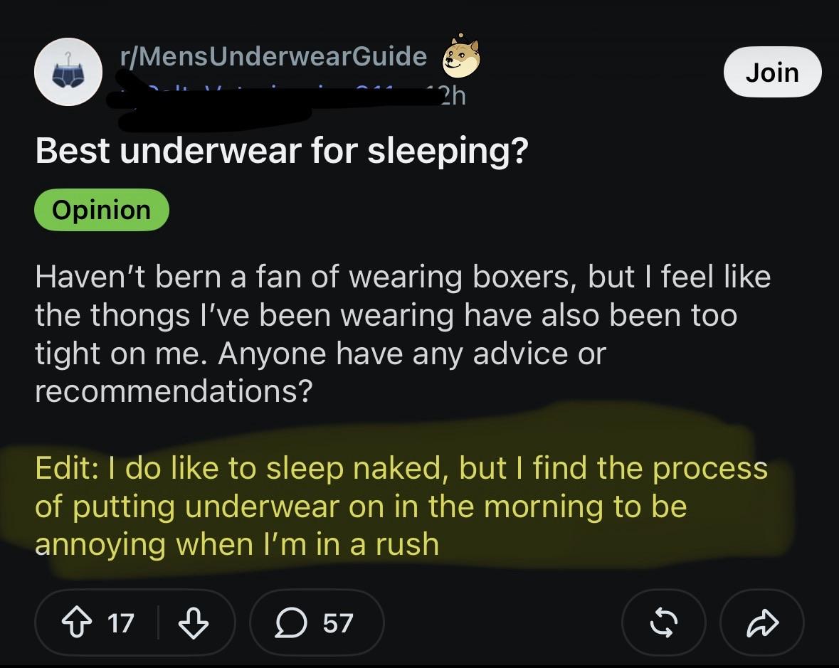Open the r/MensUnderwearGuide subreddit link
The image size is (839, 668).
[x=273, y=56]
